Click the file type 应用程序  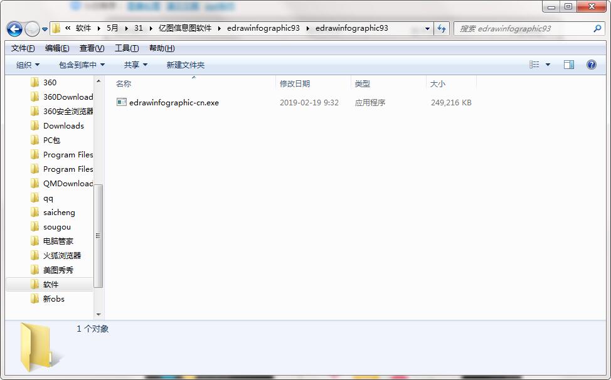(x=369, y=102)
